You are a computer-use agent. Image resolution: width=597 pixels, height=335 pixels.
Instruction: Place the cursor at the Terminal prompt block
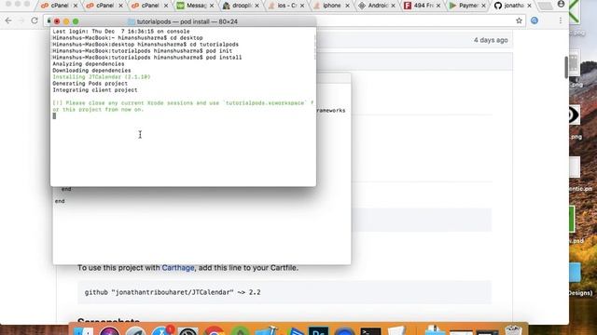point(54,115)
